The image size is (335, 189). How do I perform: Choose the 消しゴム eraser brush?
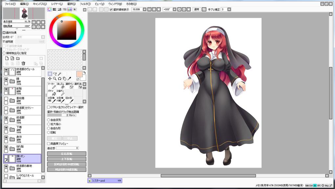pos(60,86)
